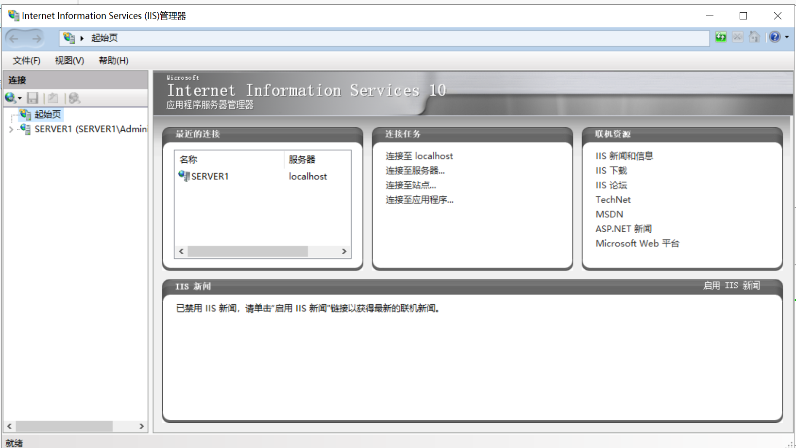Open the new connection dropdown arrow
Screen dimensions: 796x448
pyautogui.click(x=20, y=99)
